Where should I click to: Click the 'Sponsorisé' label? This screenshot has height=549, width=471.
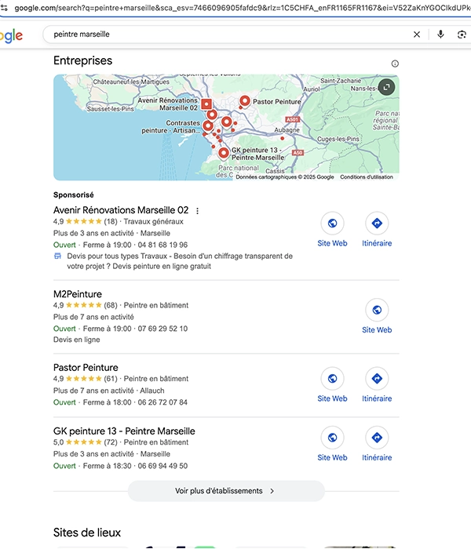(73, 195)
